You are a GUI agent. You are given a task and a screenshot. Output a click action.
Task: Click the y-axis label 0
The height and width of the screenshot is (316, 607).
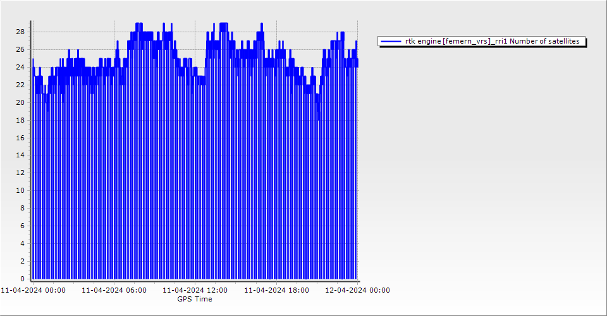(22, 279)
